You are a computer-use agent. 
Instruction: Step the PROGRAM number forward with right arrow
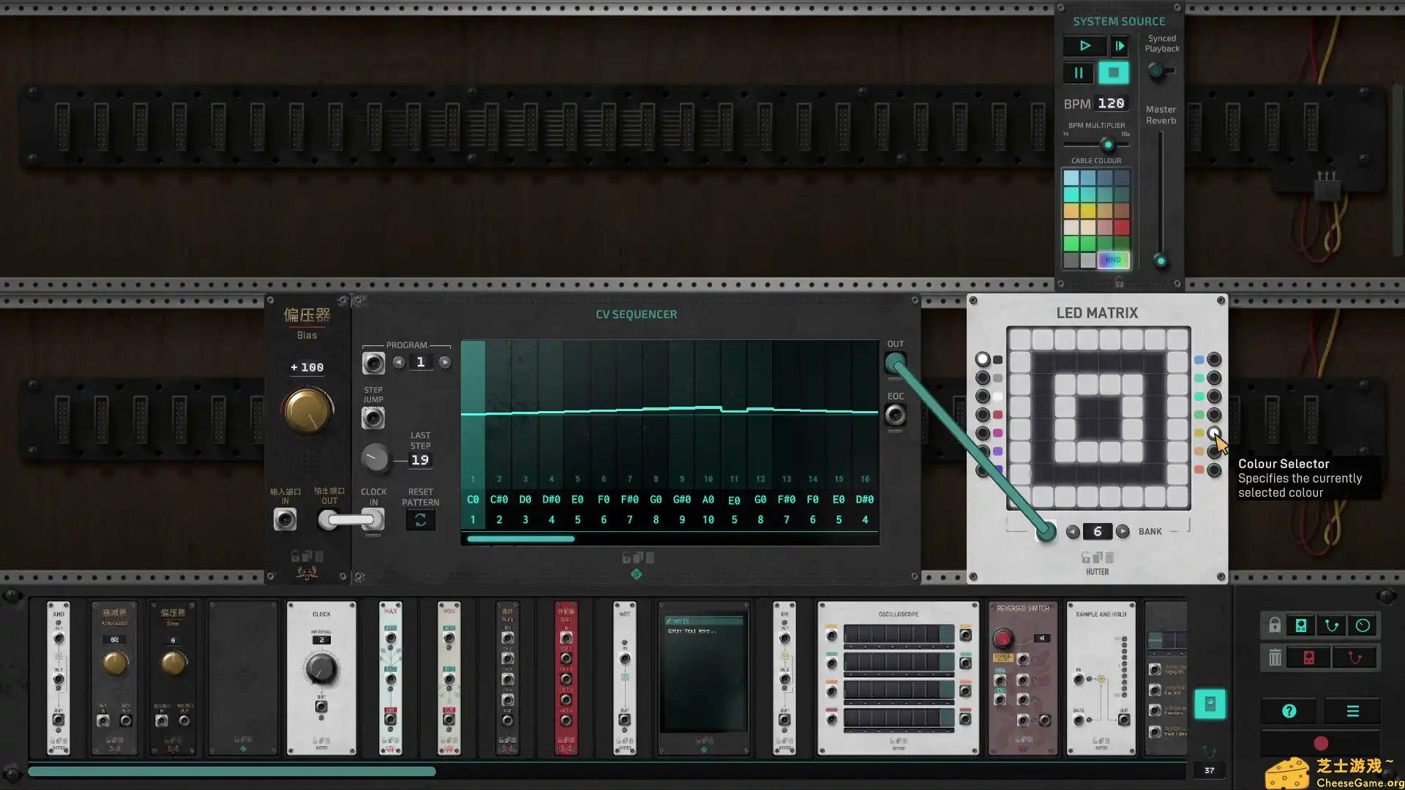point(445,361)
